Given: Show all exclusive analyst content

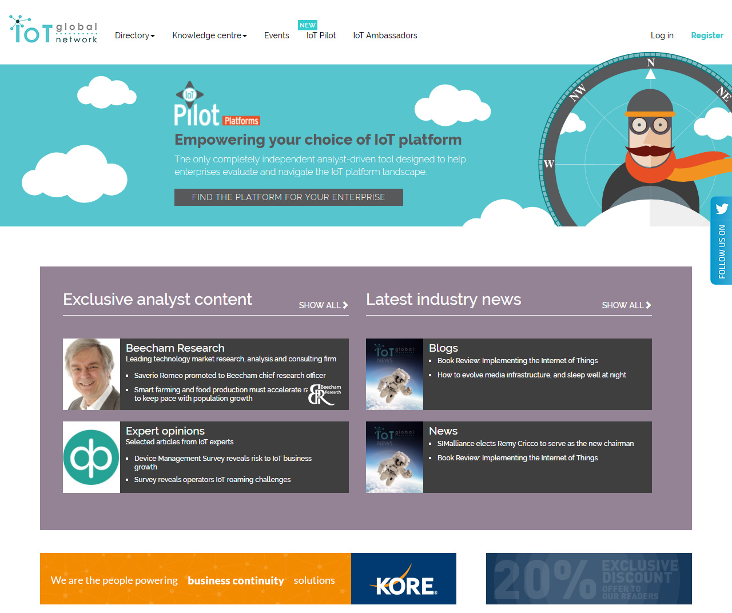Looking at the screenshot, I should tap(323, 305).
